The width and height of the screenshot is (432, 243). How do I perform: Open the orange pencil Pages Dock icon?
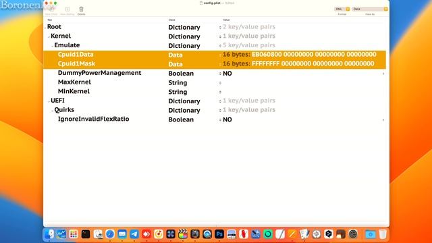click(292, 234)
